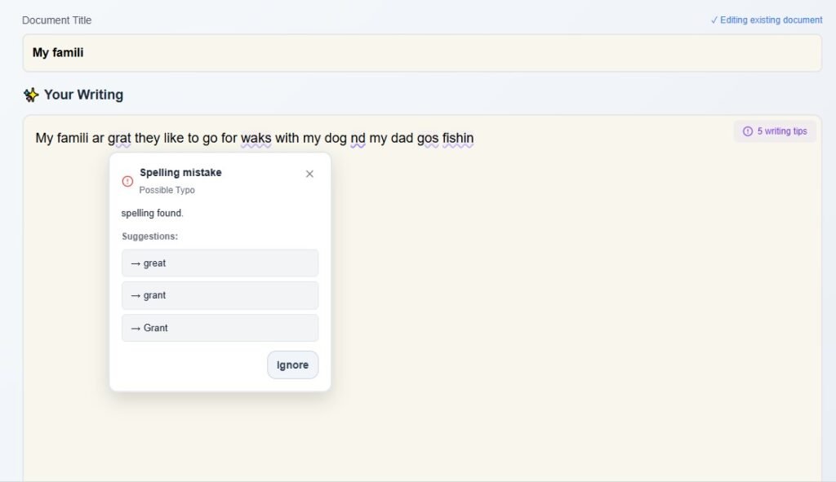Click the "Document Title" label

57,20
